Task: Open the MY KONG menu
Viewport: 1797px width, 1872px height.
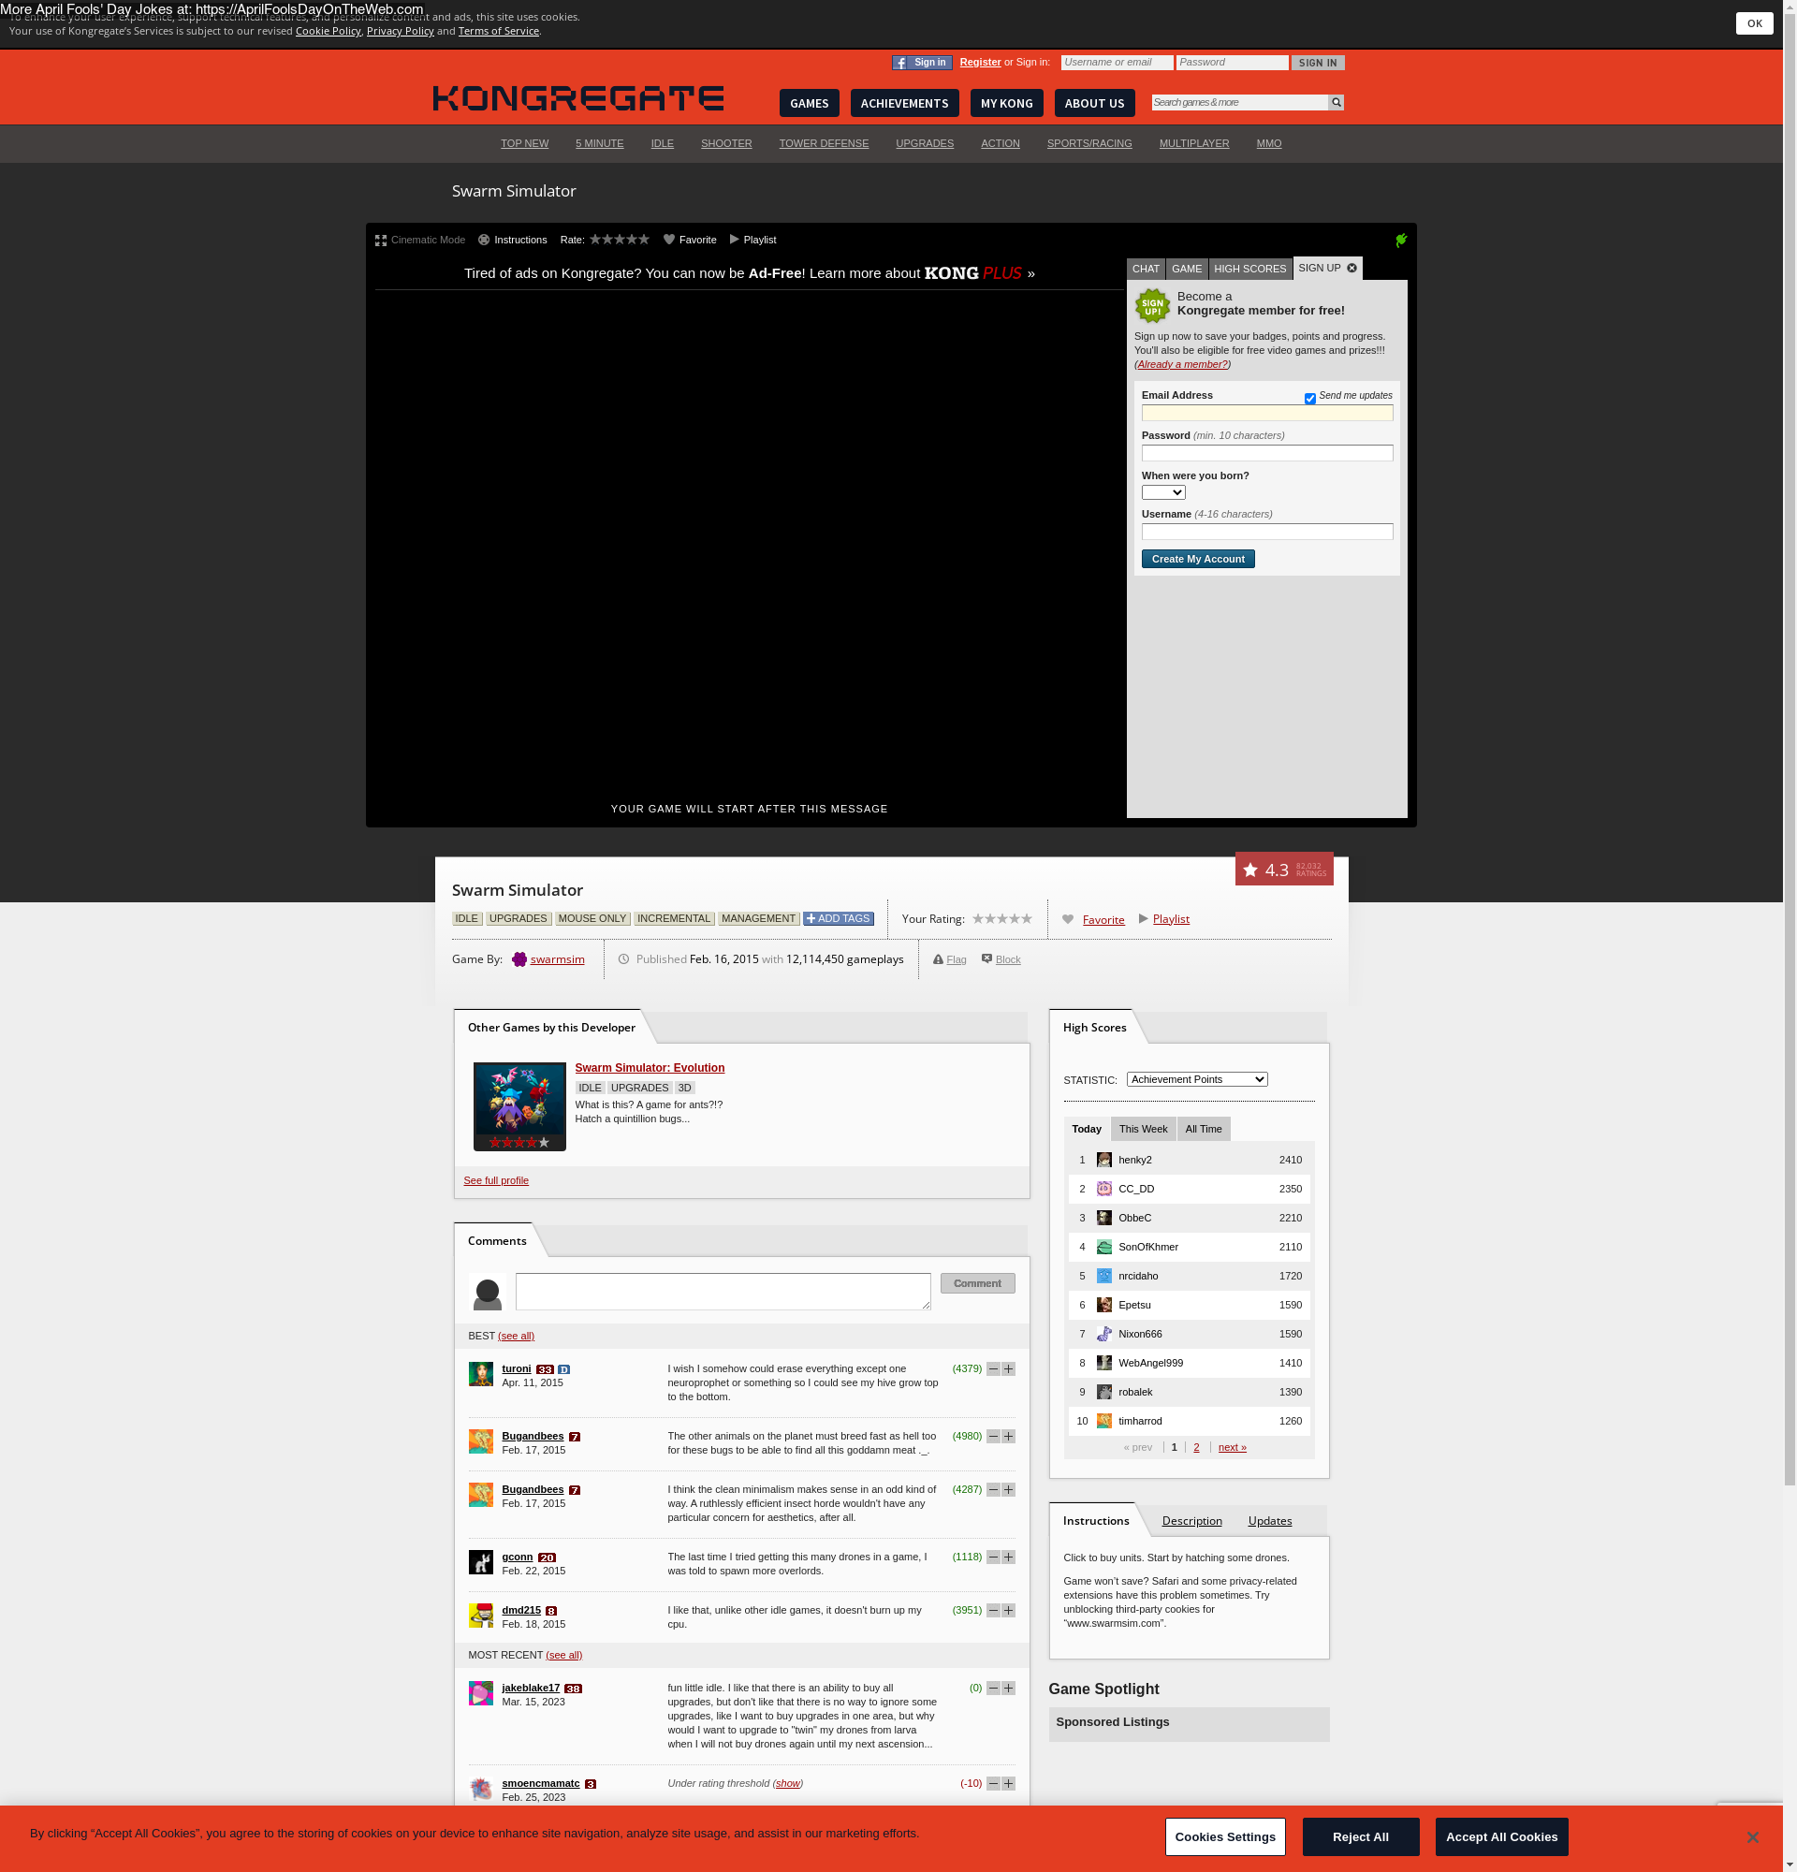Action: tap(1006, 103)
